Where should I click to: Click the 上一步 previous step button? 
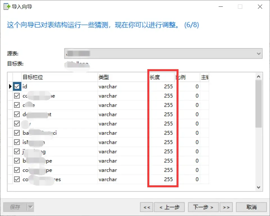169,207
